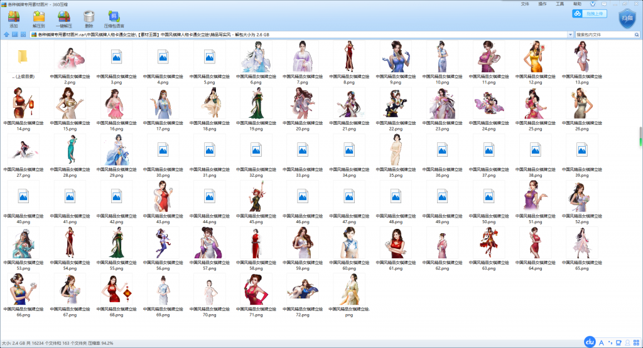Select placeholder file icon 5.png

click(x=210, y=57)
